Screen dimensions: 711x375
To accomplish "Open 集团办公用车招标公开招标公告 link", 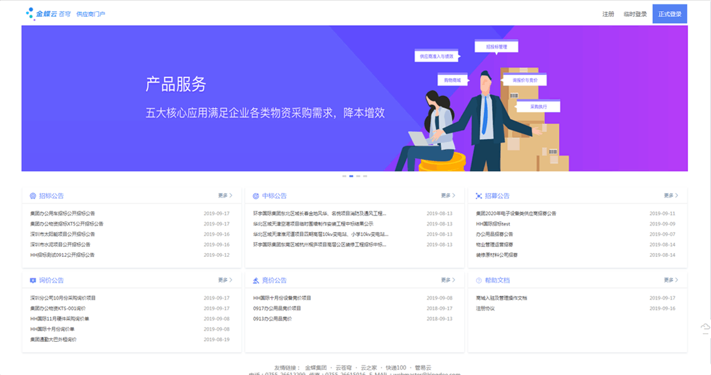I will [x=63, y=214].
